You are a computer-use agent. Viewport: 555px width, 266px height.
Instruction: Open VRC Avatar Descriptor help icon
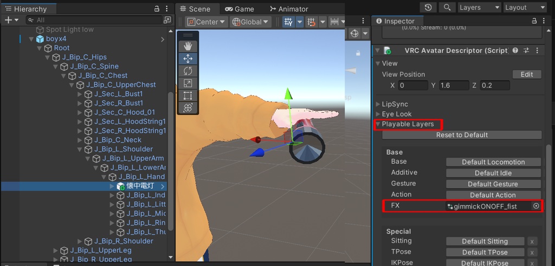[515, 50]
